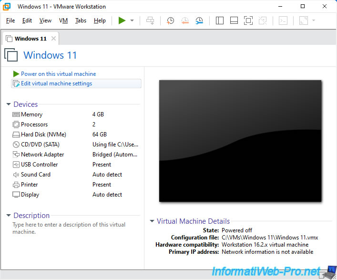
Task: Open the Tabs menu
Action: click(81, 21)
